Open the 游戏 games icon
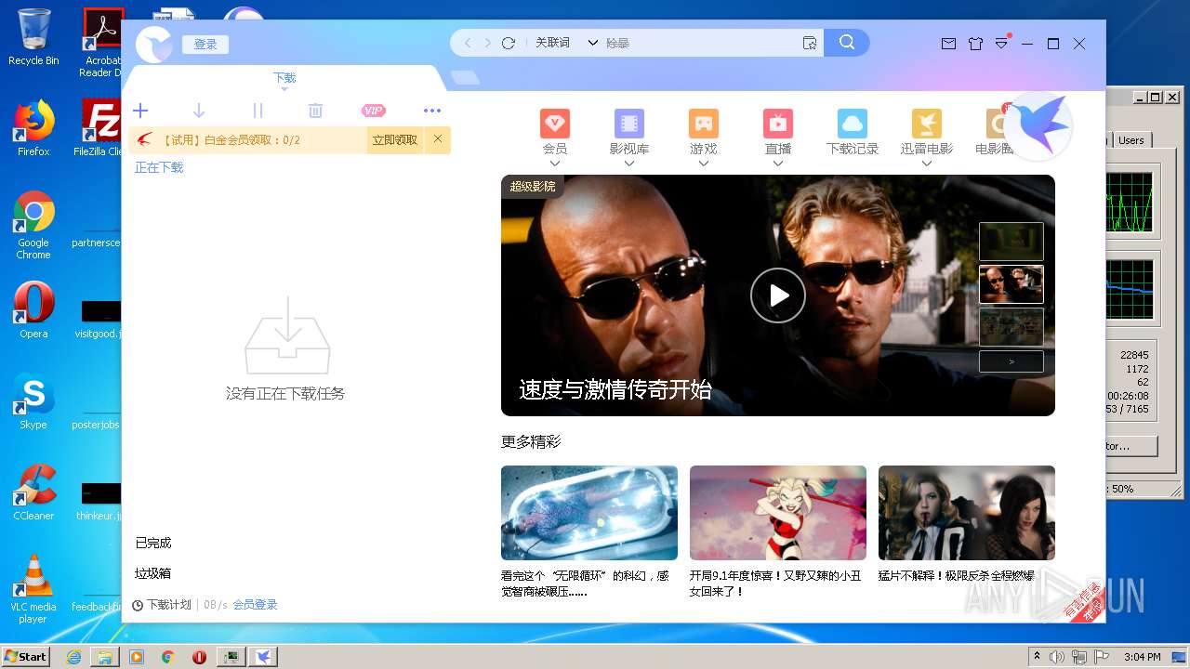1190x669 pixels. click(x=704, y=124)
